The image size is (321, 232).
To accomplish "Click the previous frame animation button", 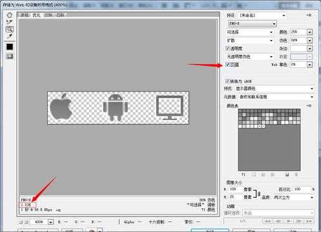I will (x=278, y=221).
